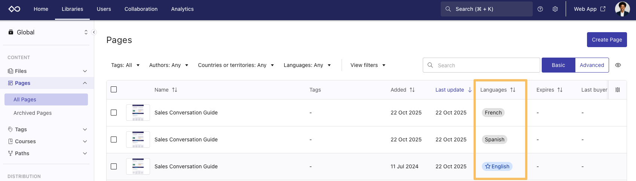Viewport: 636px width, 181px height.
Task: Sort by Languages column arrows
Action: [513, 90]
